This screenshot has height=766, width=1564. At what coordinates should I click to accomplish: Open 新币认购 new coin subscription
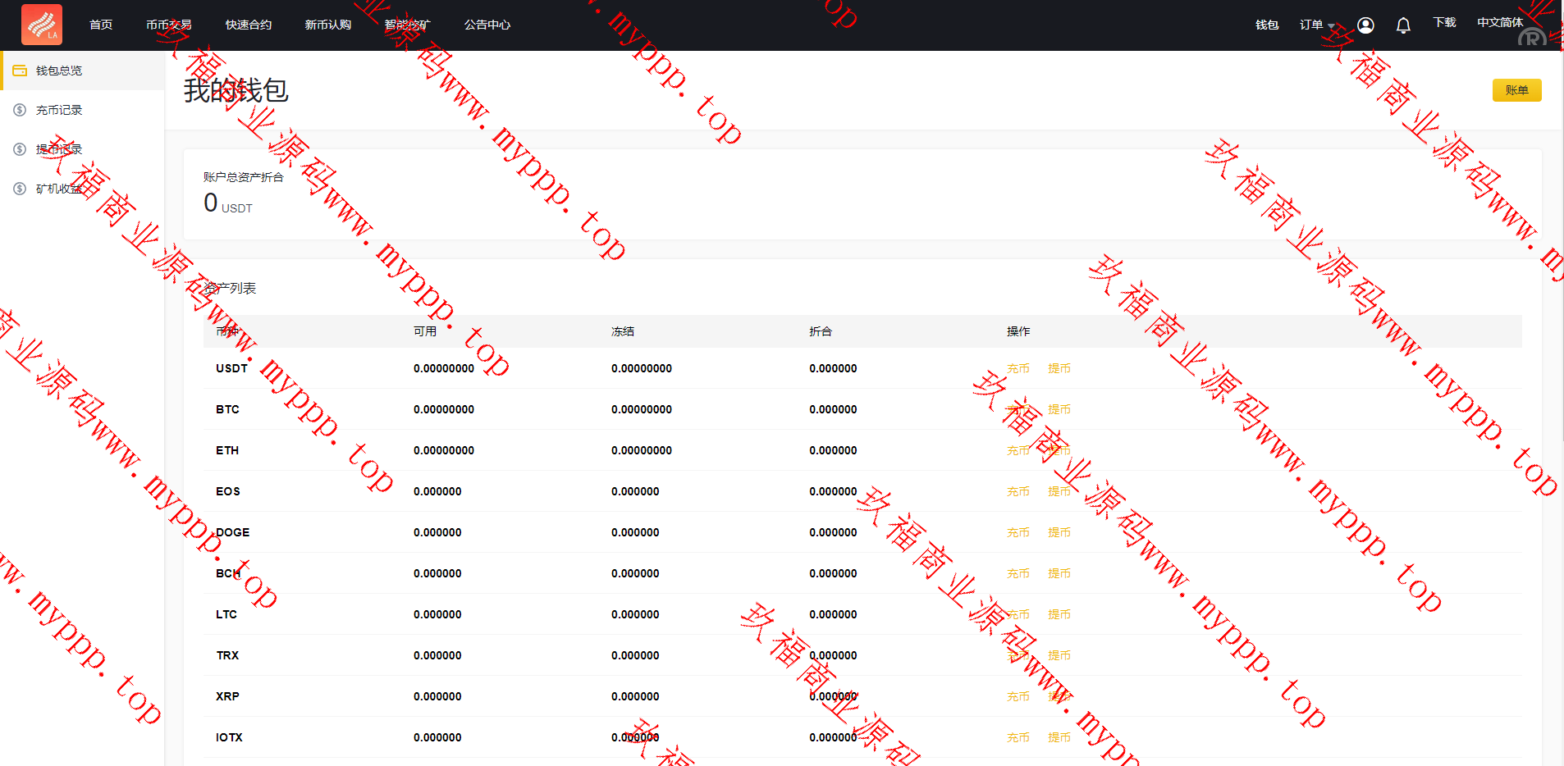pos(328,25)
